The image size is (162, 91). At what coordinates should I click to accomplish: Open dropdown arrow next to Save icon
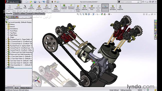[x=37, y=2]
